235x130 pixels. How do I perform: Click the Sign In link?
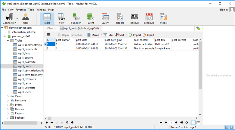tap(224, 10)
